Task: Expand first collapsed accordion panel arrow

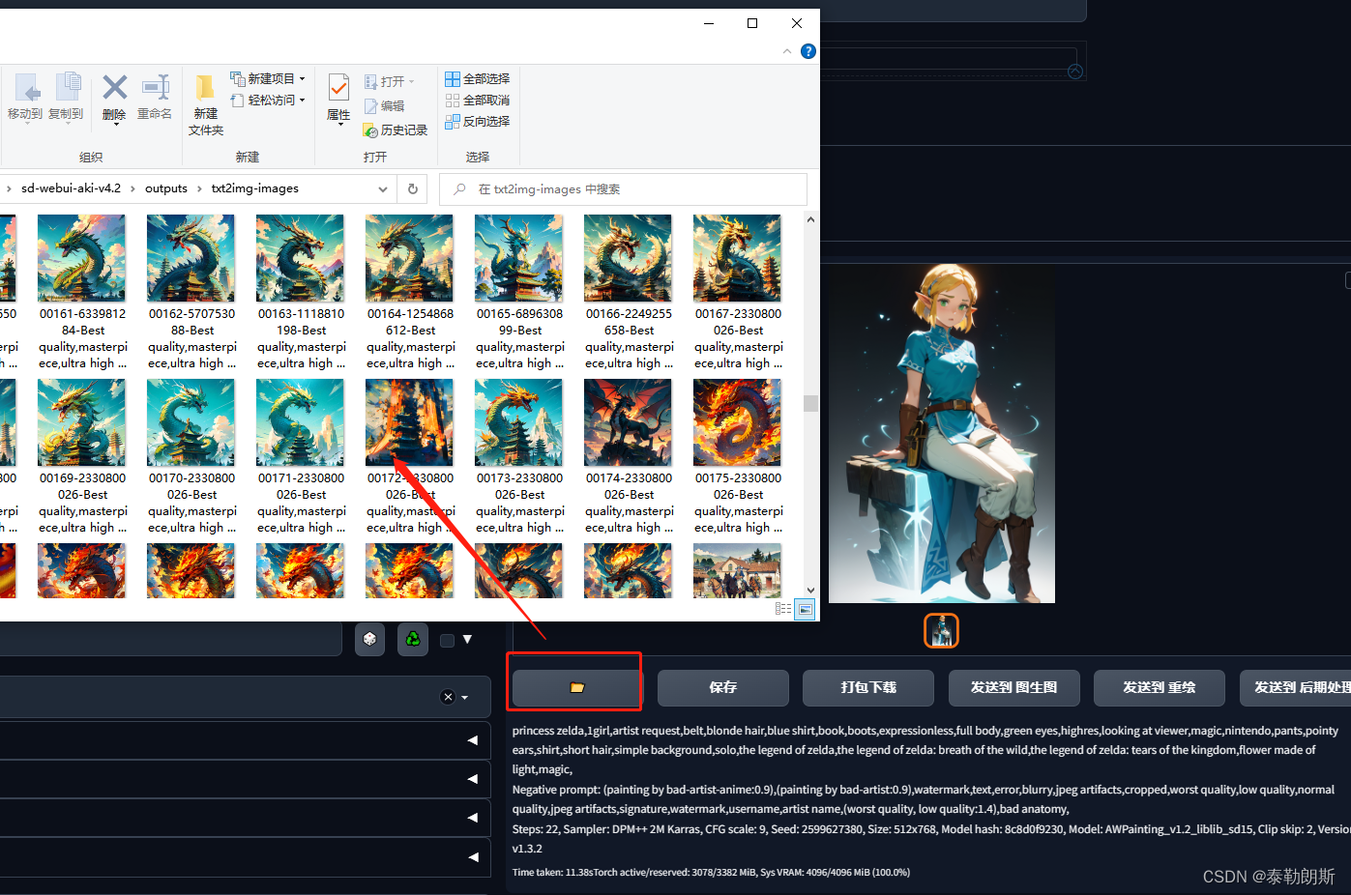Action: point(473,740)
